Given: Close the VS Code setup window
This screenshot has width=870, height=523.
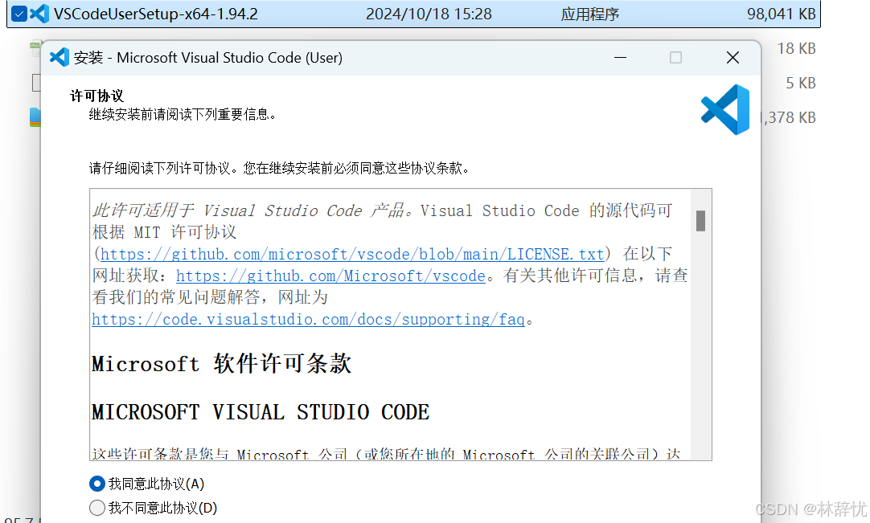Looking at the screenshot, I should coord(733,57).
